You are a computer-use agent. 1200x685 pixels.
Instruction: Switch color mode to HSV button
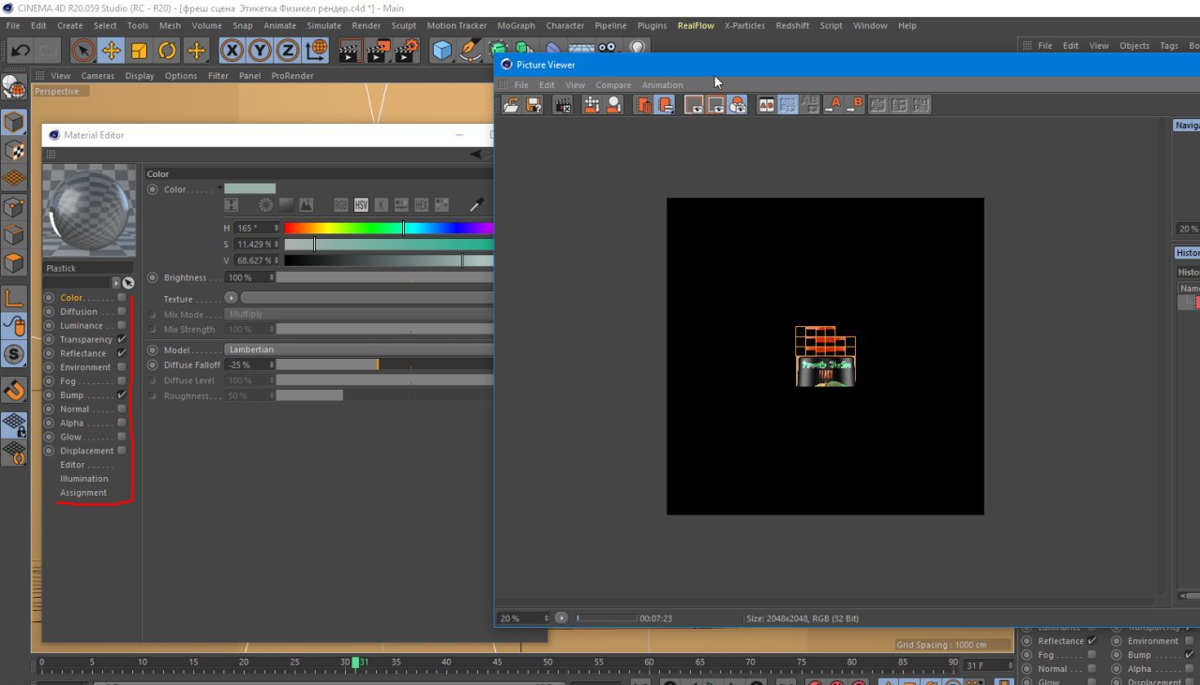click(x=361, y=204)
